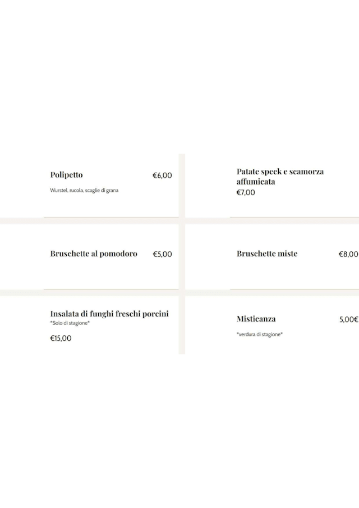Select the Bruschette al pomodoro title
Screen dimensions: 359x508
[x=94, y=254]
